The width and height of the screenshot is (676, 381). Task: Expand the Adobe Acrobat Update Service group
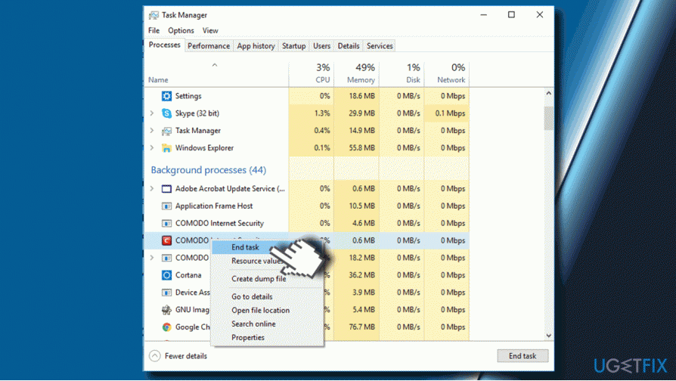152,189
